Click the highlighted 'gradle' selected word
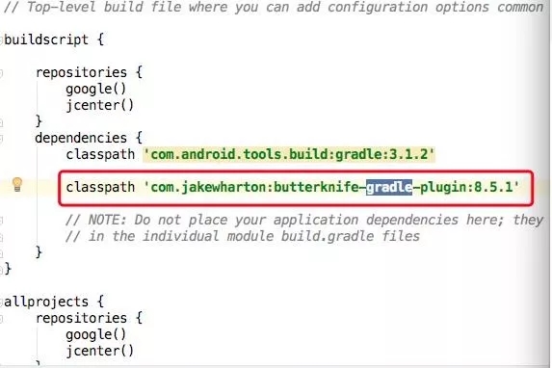The width and height of the screenshot is (552, 368). click(389, 187)
